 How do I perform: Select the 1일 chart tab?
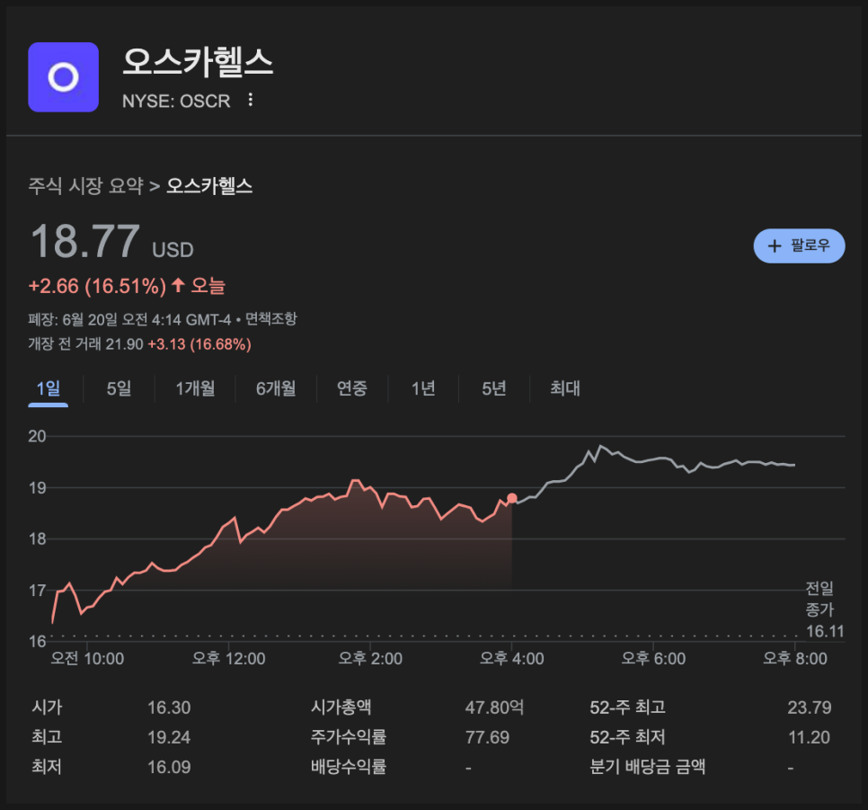click(x=49, y=388)
